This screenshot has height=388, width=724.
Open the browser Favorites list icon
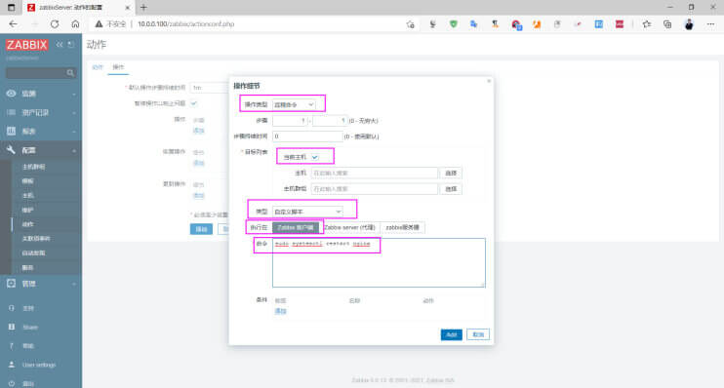(x=646, y=24)
